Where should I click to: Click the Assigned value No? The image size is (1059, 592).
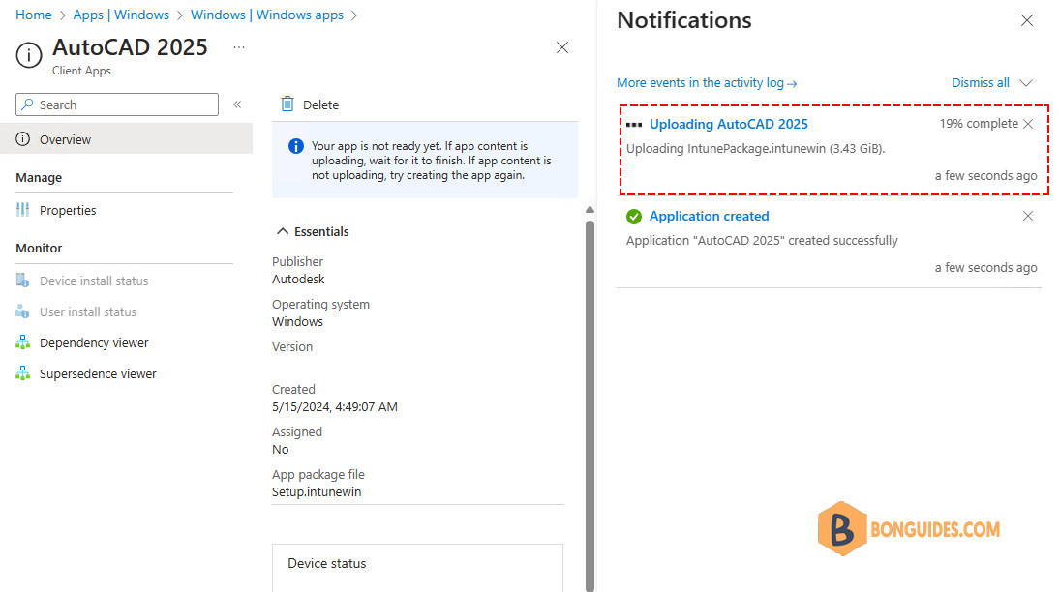[x=281, y=450]
